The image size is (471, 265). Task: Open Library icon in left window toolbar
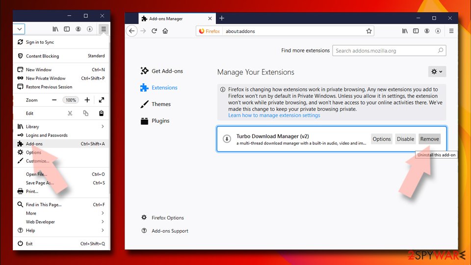[x=55, y=29]
